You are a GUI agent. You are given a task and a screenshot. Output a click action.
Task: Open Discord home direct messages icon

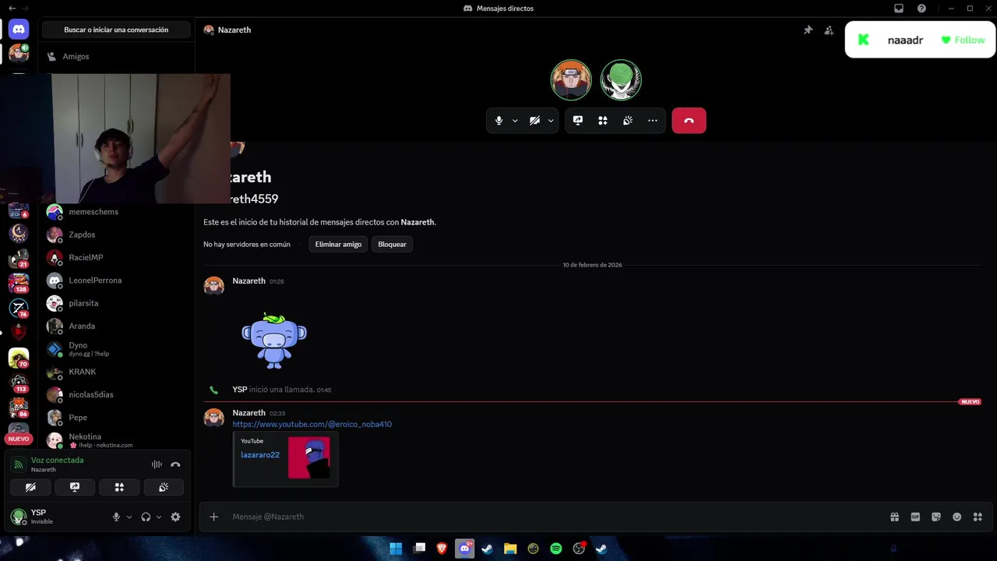pyautogui.click(x=19, y=30)
